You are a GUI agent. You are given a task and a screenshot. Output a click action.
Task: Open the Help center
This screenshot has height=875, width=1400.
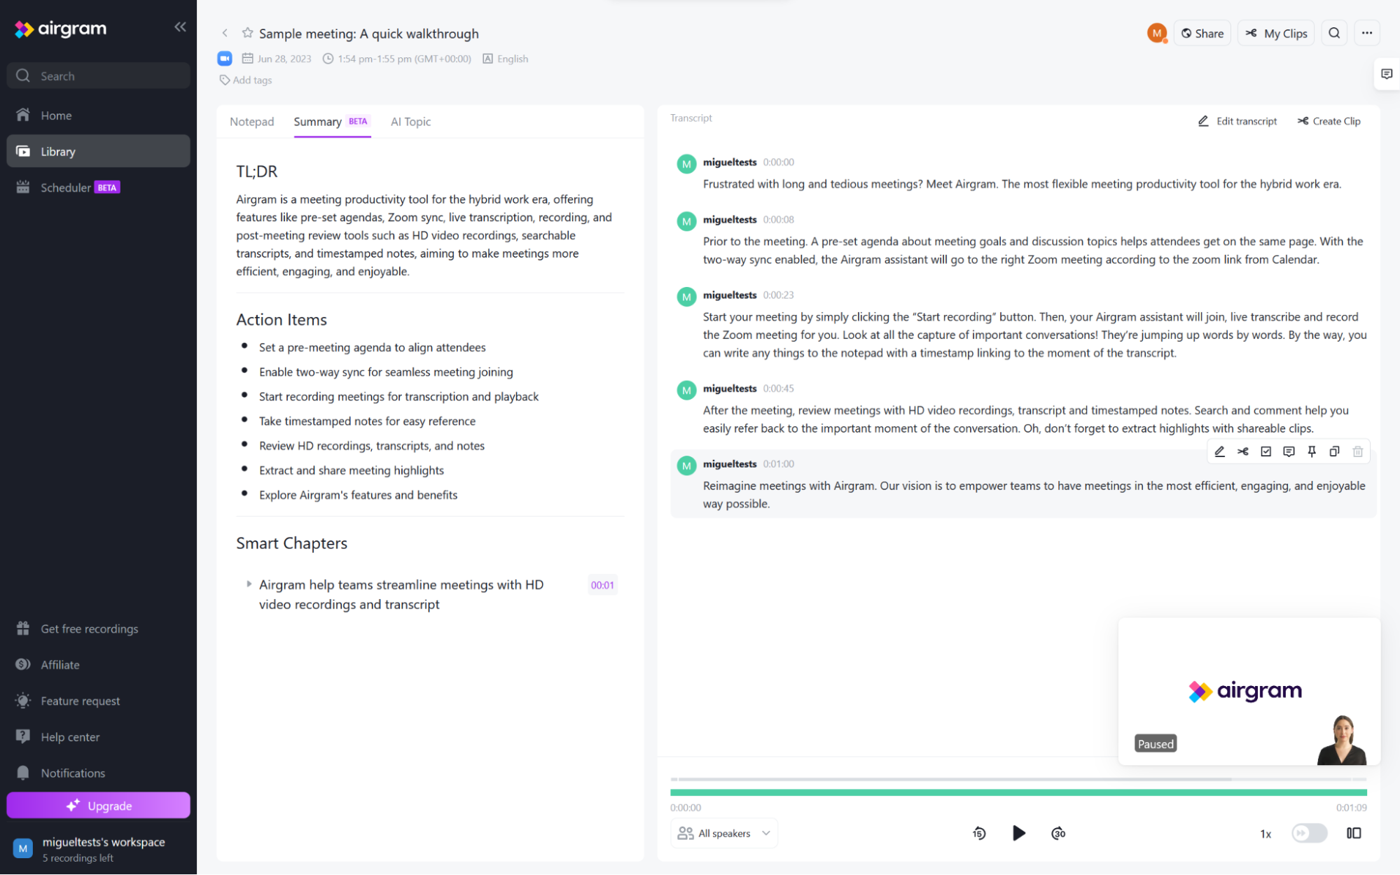(x=98, y=737)
